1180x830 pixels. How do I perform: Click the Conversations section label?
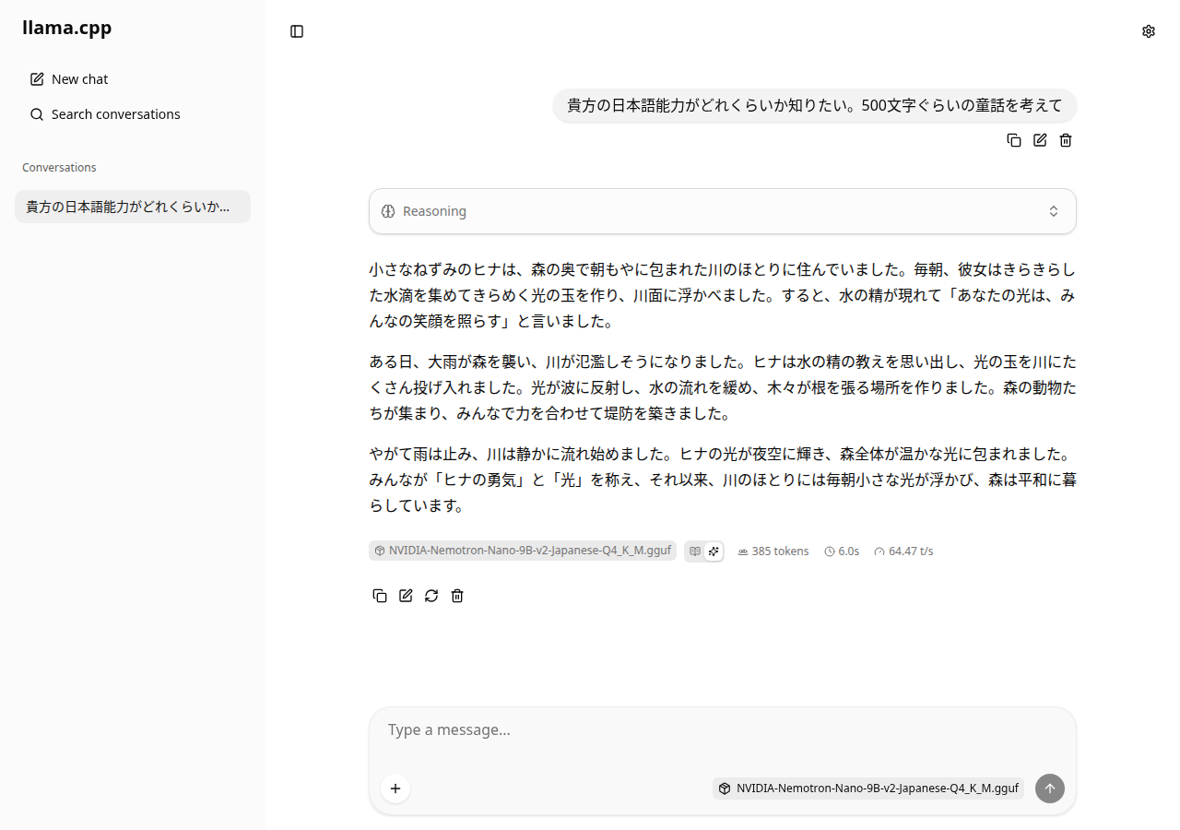[59, 168]
